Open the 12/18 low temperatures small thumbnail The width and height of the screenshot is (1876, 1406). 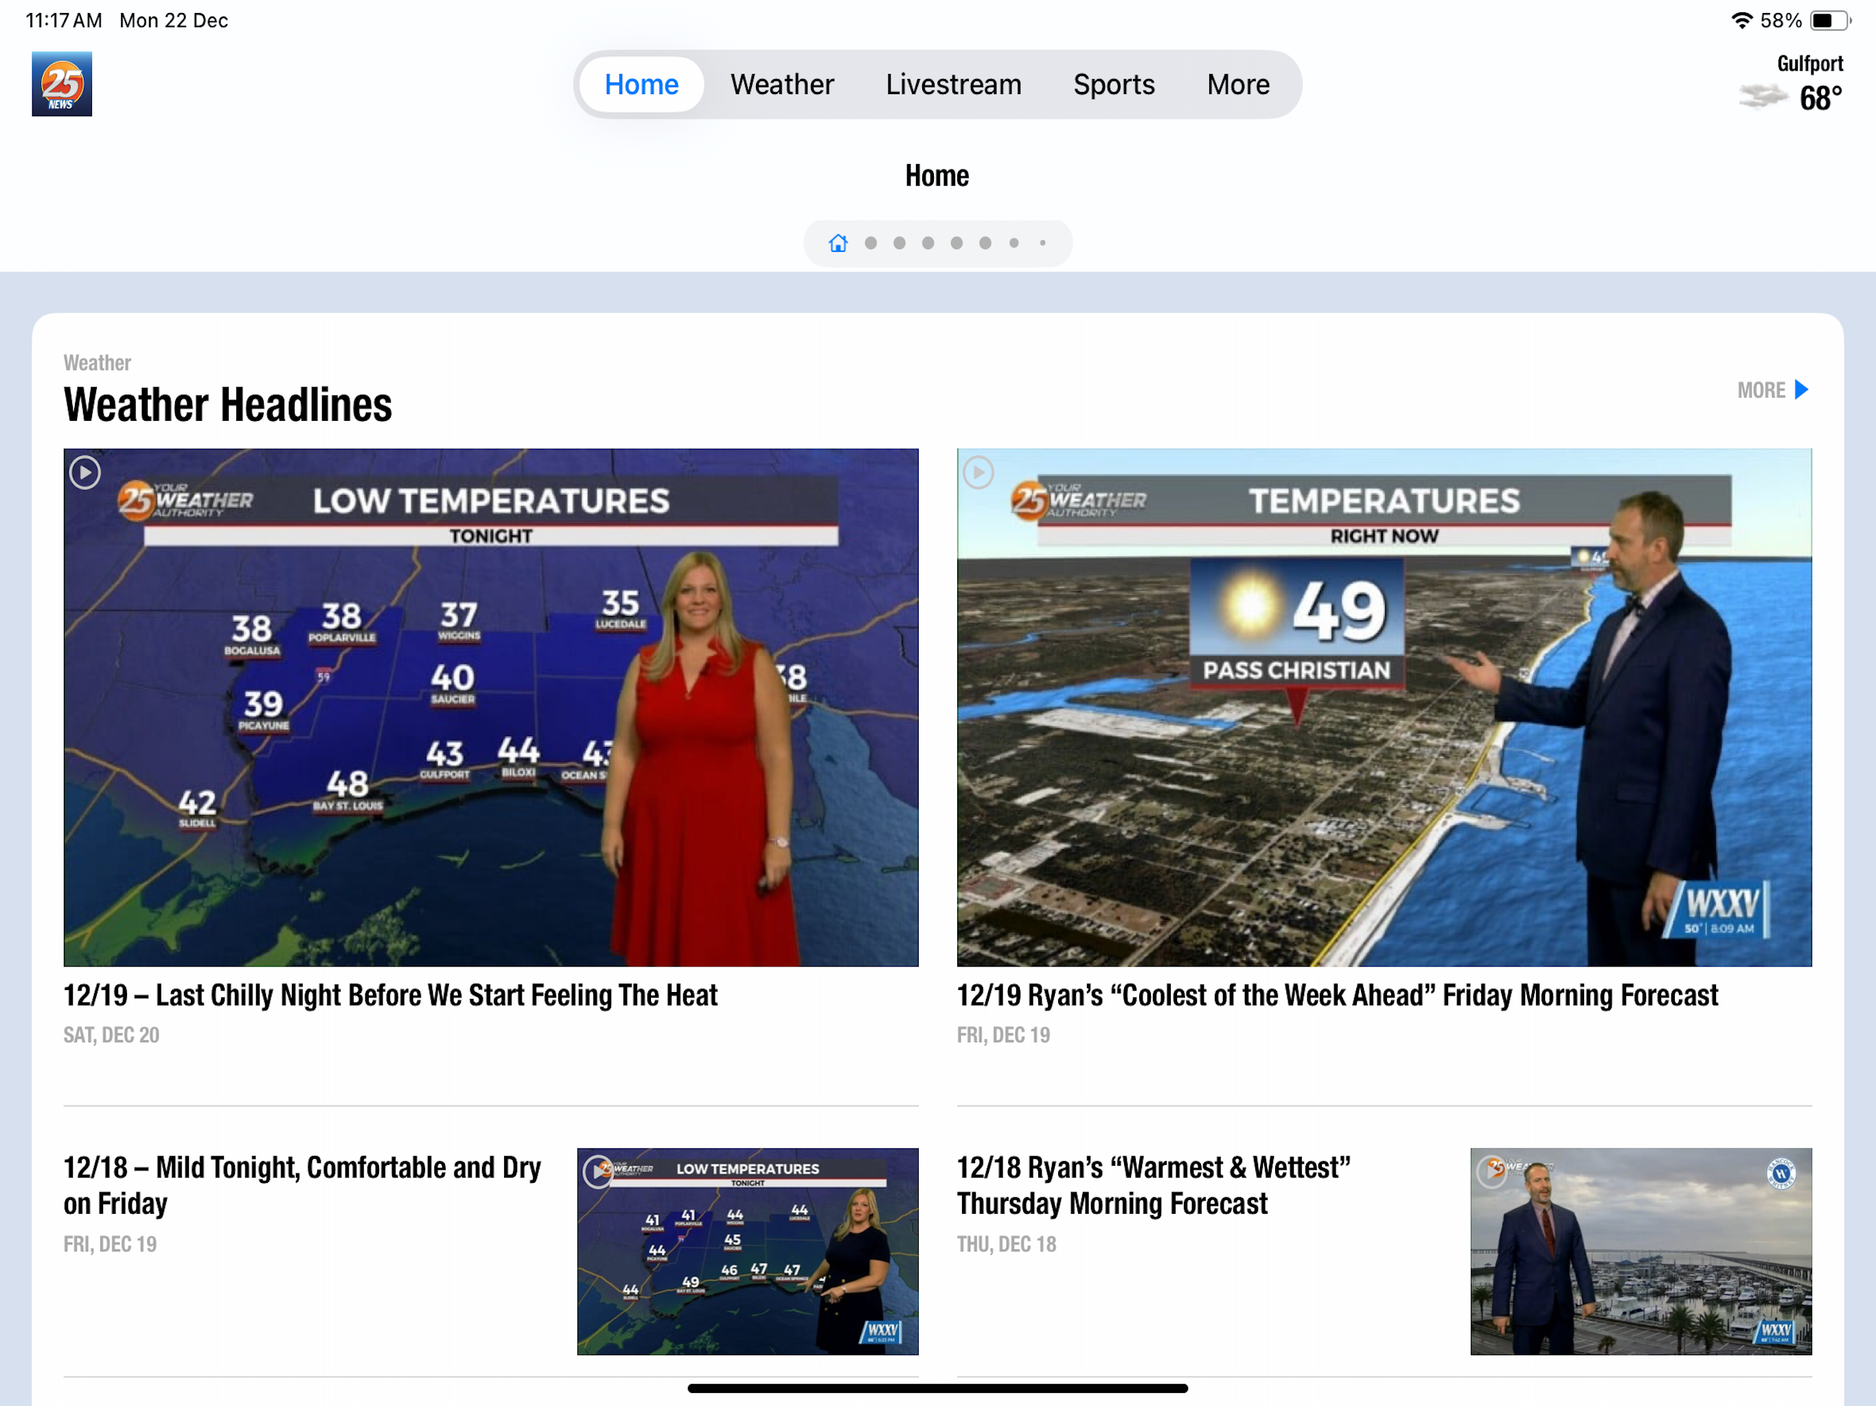point(747,1252)
